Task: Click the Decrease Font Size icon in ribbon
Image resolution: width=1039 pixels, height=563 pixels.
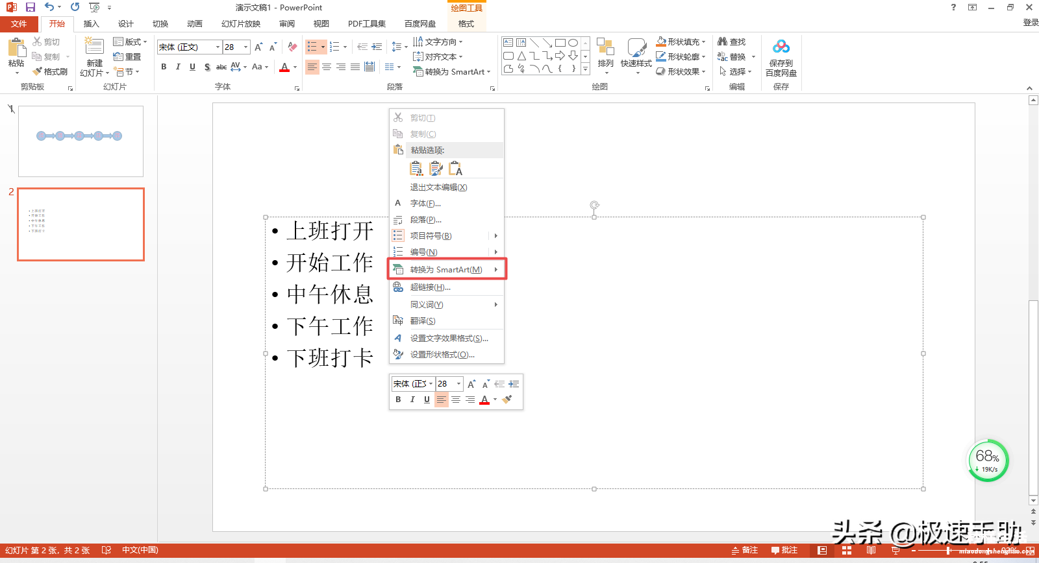Action: (273, 47)
